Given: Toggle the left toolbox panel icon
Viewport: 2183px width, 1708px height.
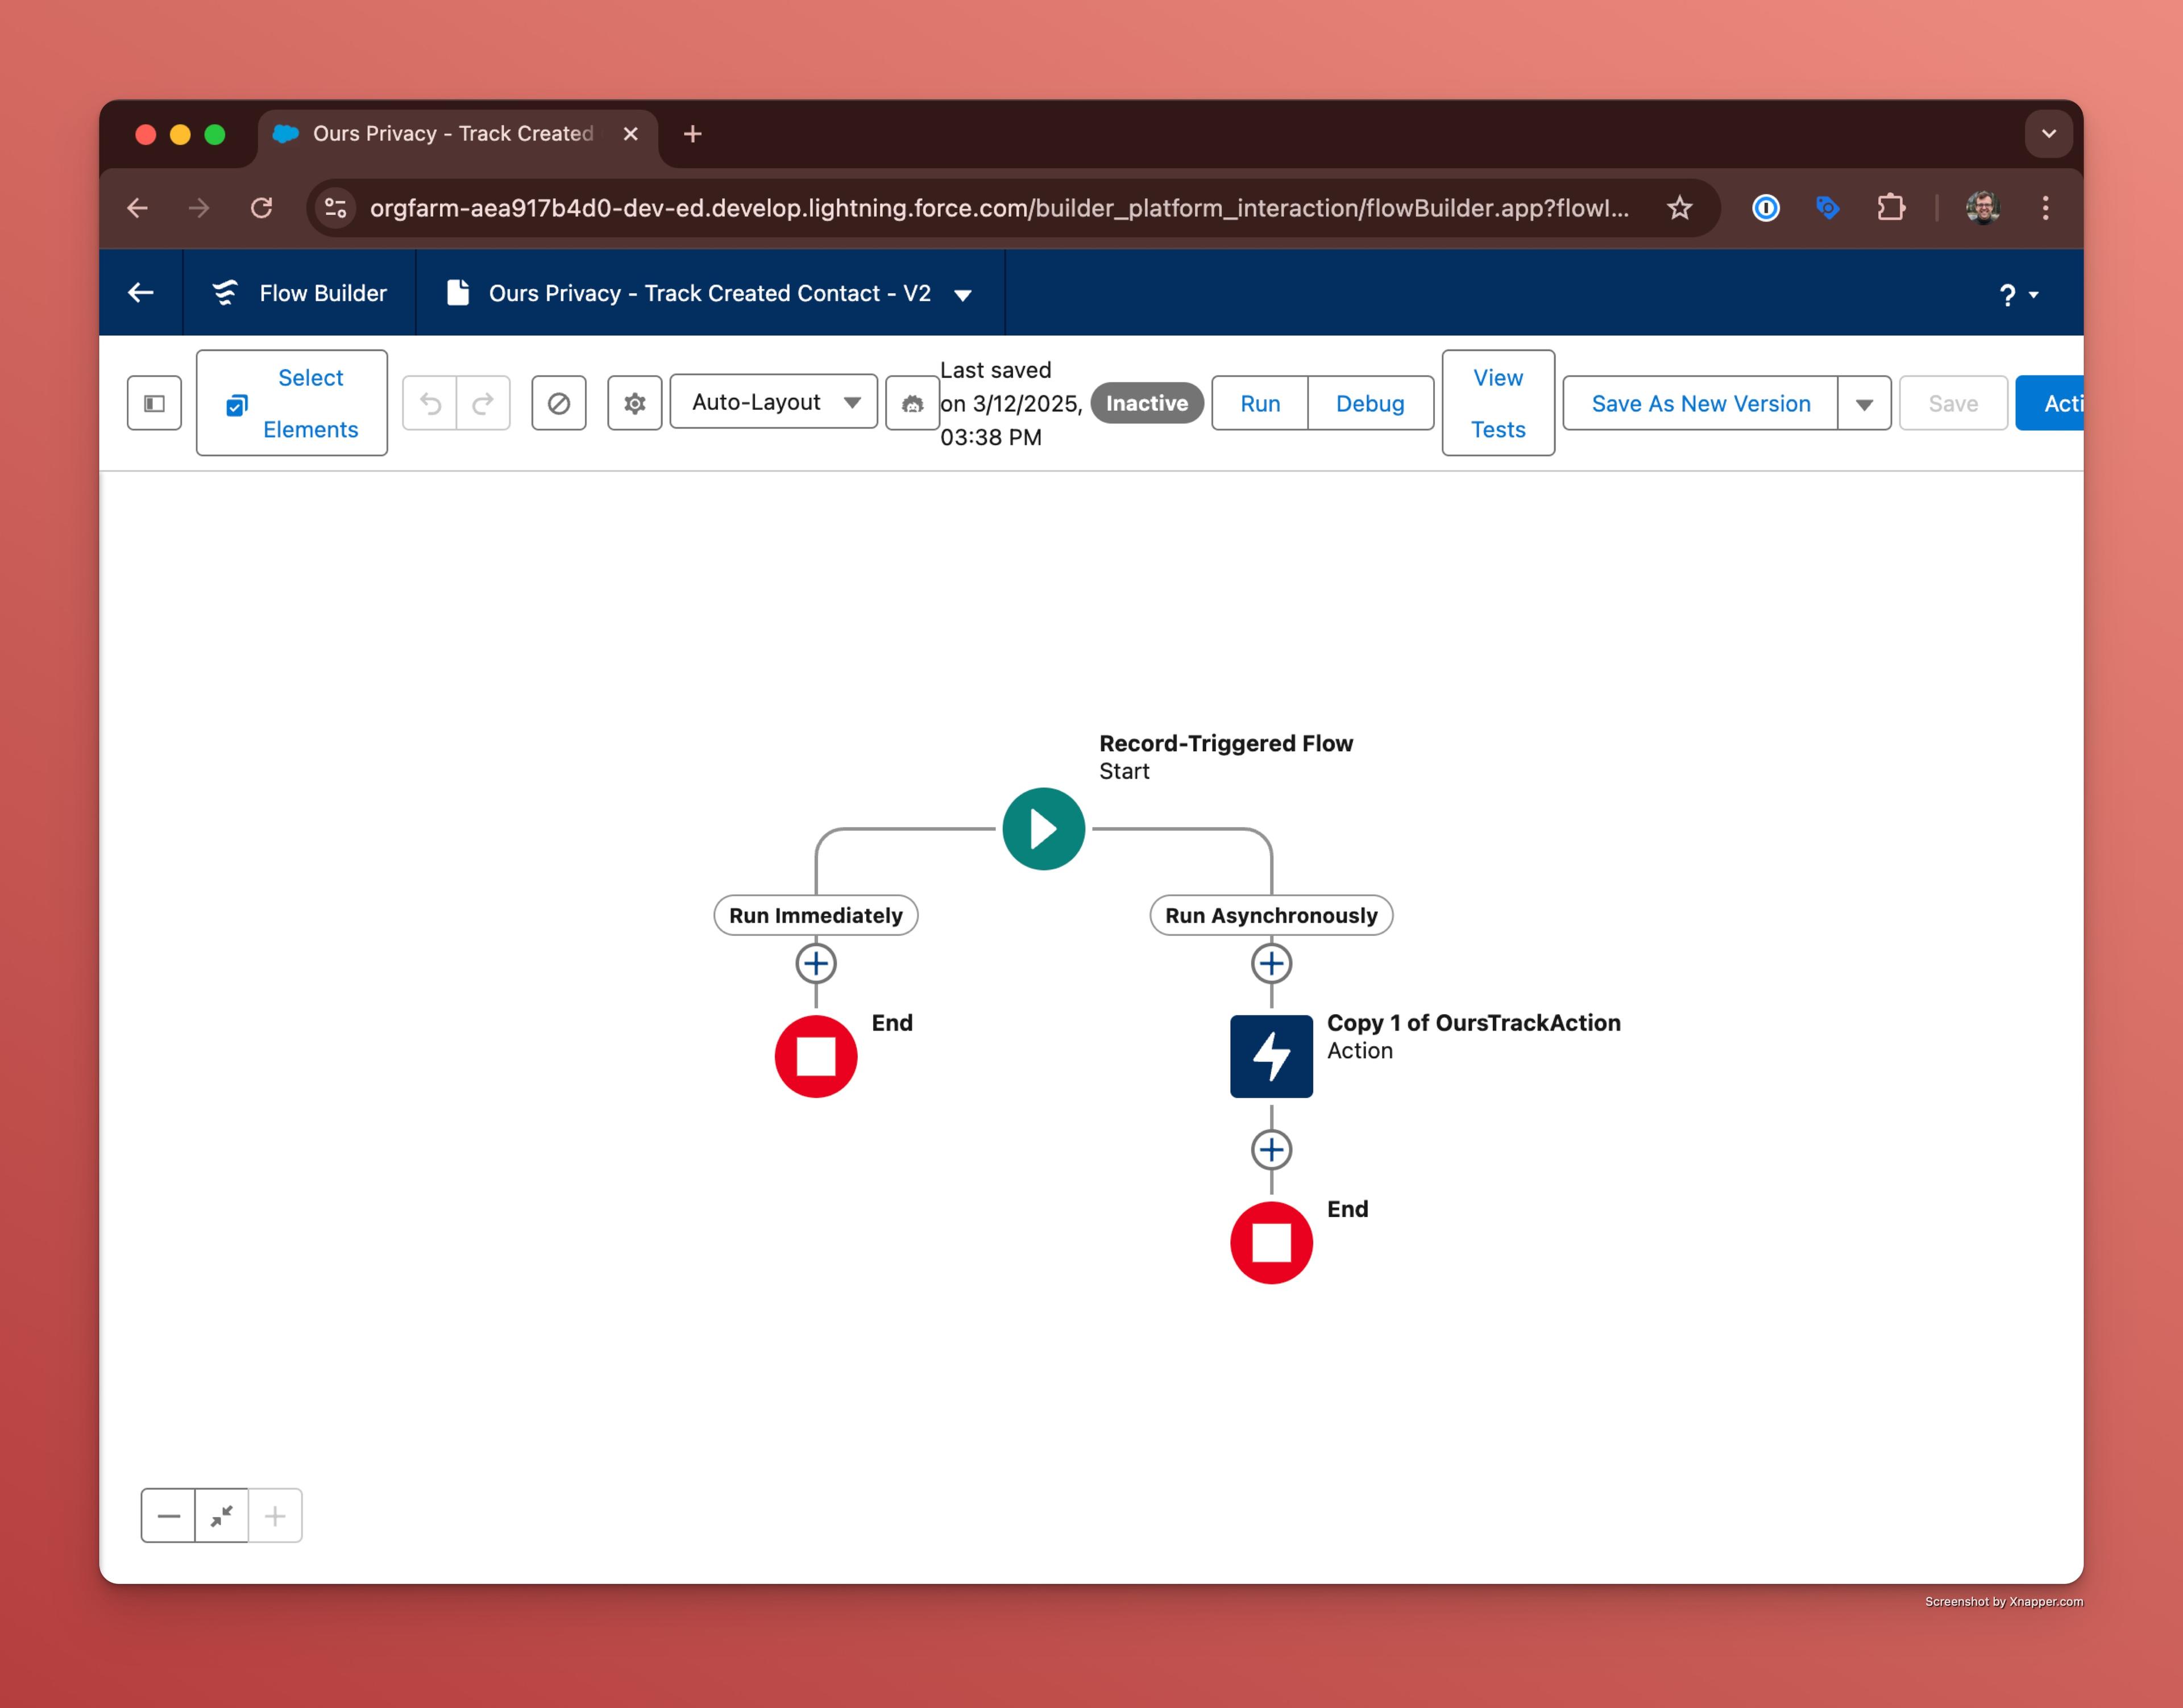Looking at the screenshot, I should 154,403.
